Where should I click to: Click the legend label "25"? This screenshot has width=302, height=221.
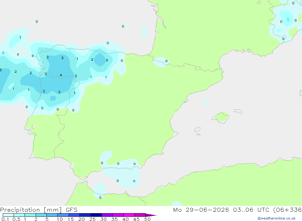pyautogui.click(x=92, y=219)
